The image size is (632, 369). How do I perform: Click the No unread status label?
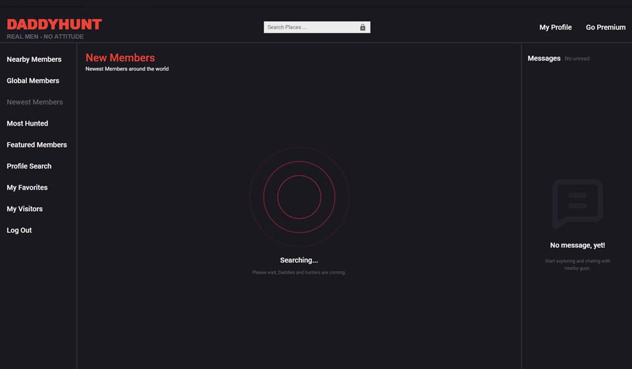pos(577,59)
